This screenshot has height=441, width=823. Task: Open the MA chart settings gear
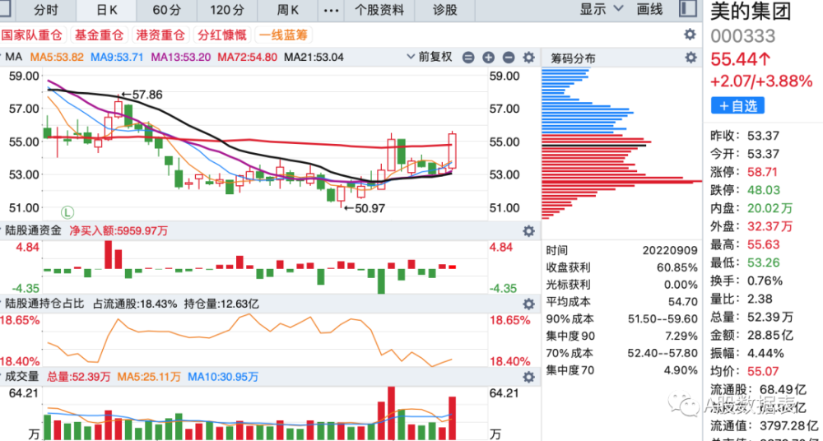tap(528, 58)
